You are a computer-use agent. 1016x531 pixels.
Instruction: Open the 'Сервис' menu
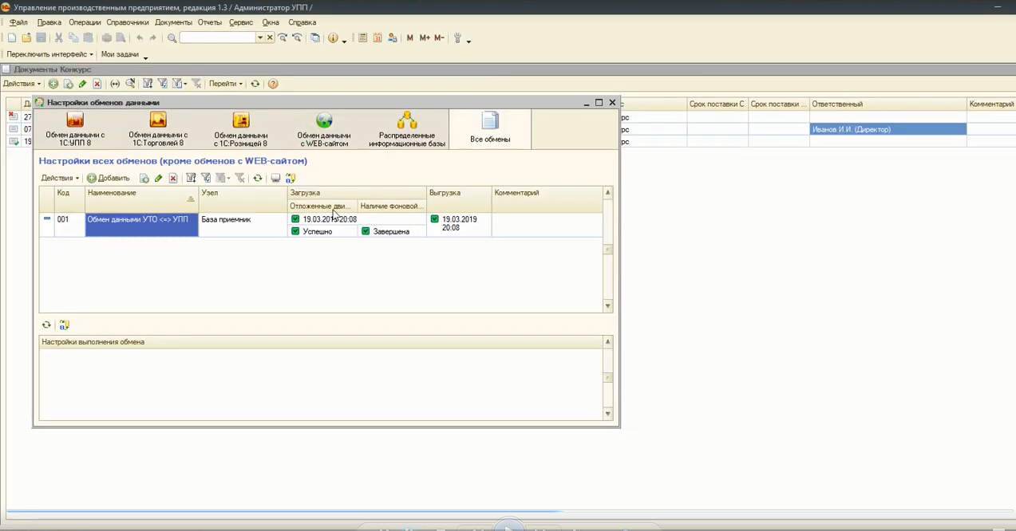240,22
